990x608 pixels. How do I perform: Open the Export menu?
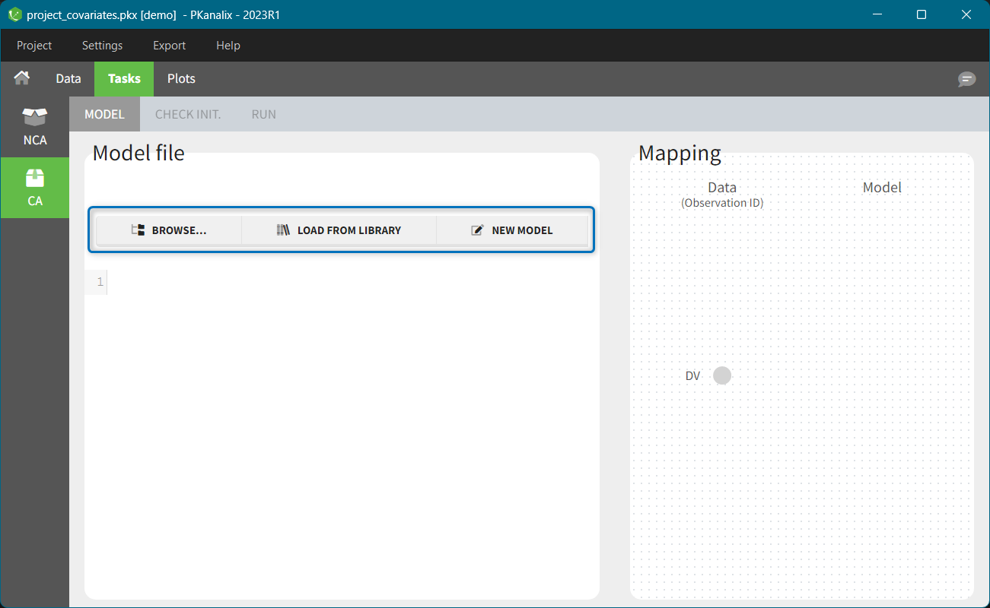(169, 46)
